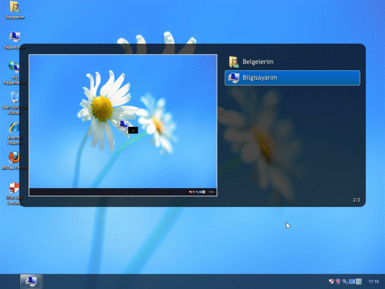Screen dimensions: 385x289
Task: Open the Bilgisayarım desktop icon
Action: tap(14, 38)
